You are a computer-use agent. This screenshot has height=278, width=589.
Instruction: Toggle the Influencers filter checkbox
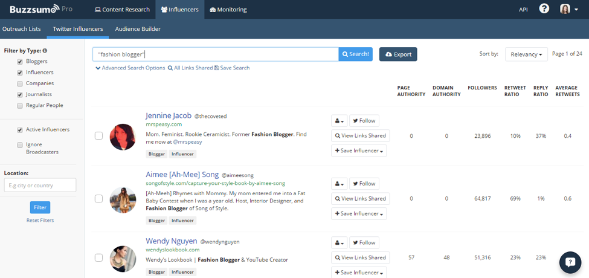(x=20, y=73)
